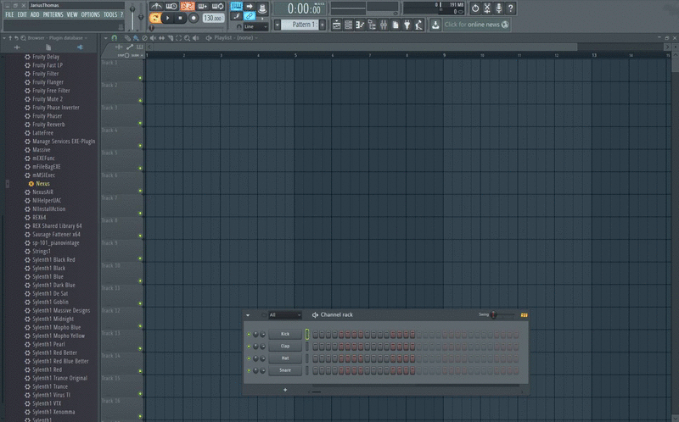
Task: Toggle the playlist snap magnet icon
Action: pos(115,38)
